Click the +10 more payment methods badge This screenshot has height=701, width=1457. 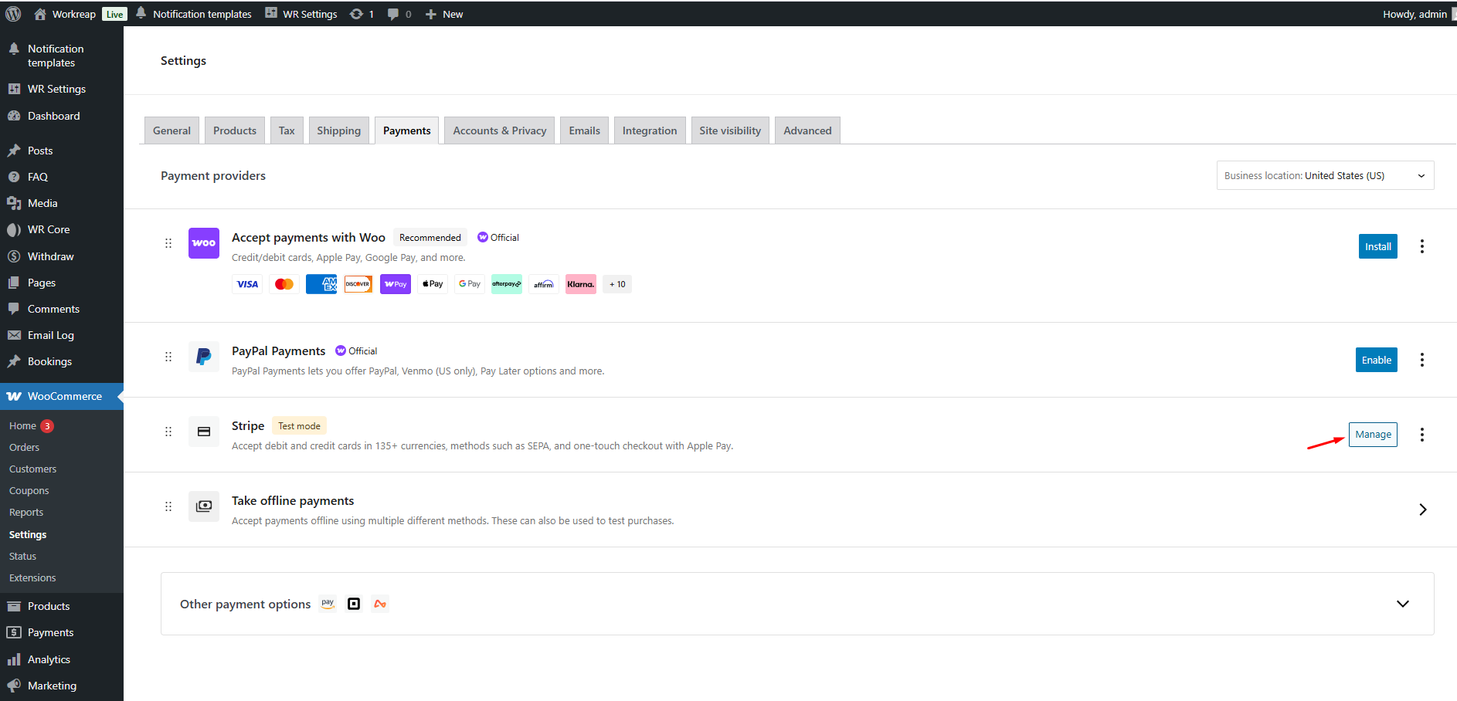pyautogui.click(x=617, y=284)
